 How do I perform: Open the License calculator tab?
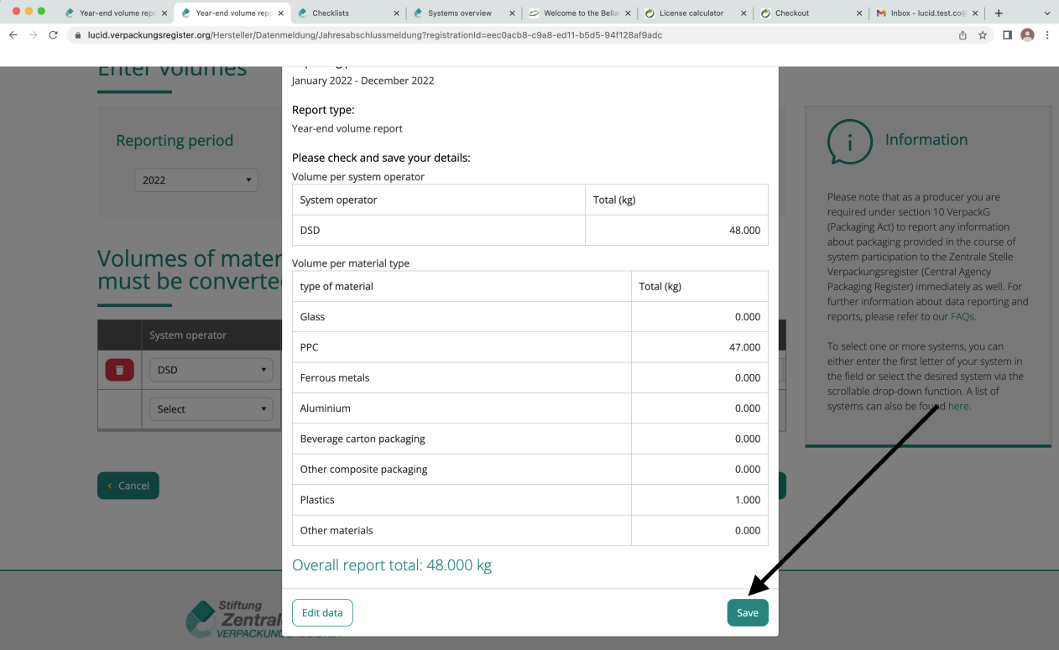[691, 13]
